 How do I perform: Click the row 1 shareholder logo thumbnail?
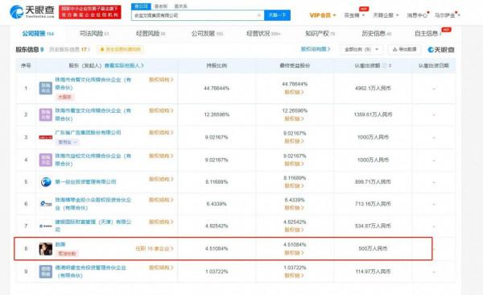46,88
